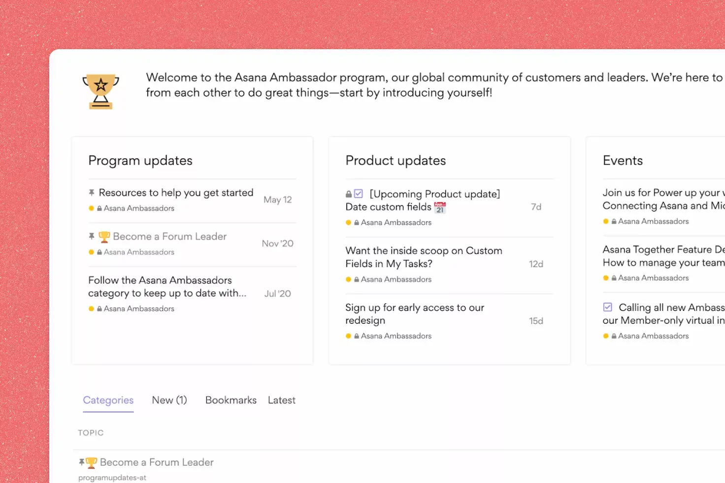
Task: Open Follow the Asana Ambassadors category topic
Action: coord(167,287)
